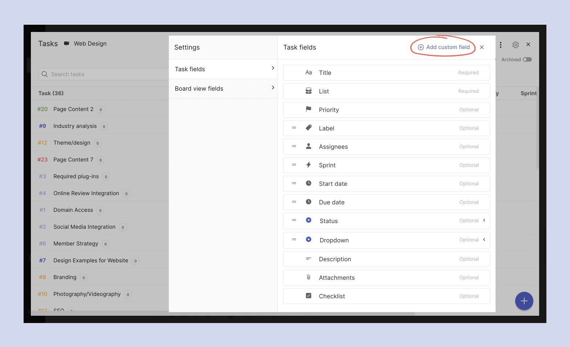The height and width of the screenshot is (347, 570).
Task: Click the Due date field row
Action: click(x=386, y=202)
